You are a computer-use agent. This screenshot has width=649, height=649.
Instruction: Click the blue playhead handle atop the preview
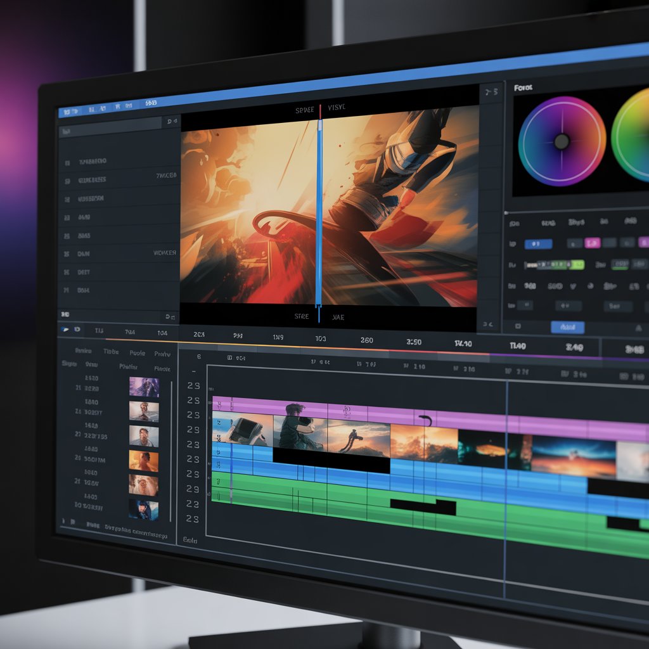click(321, 110)
